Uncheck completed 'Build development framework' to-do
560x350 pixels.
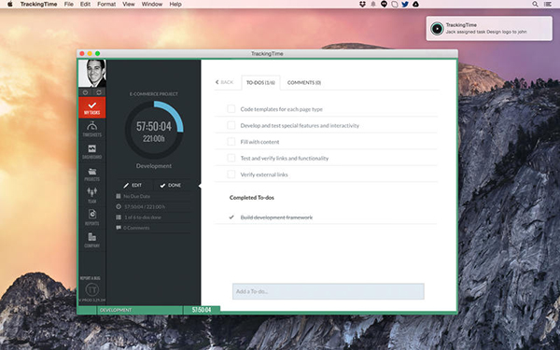pyautogui.click(x=231, y=217)
